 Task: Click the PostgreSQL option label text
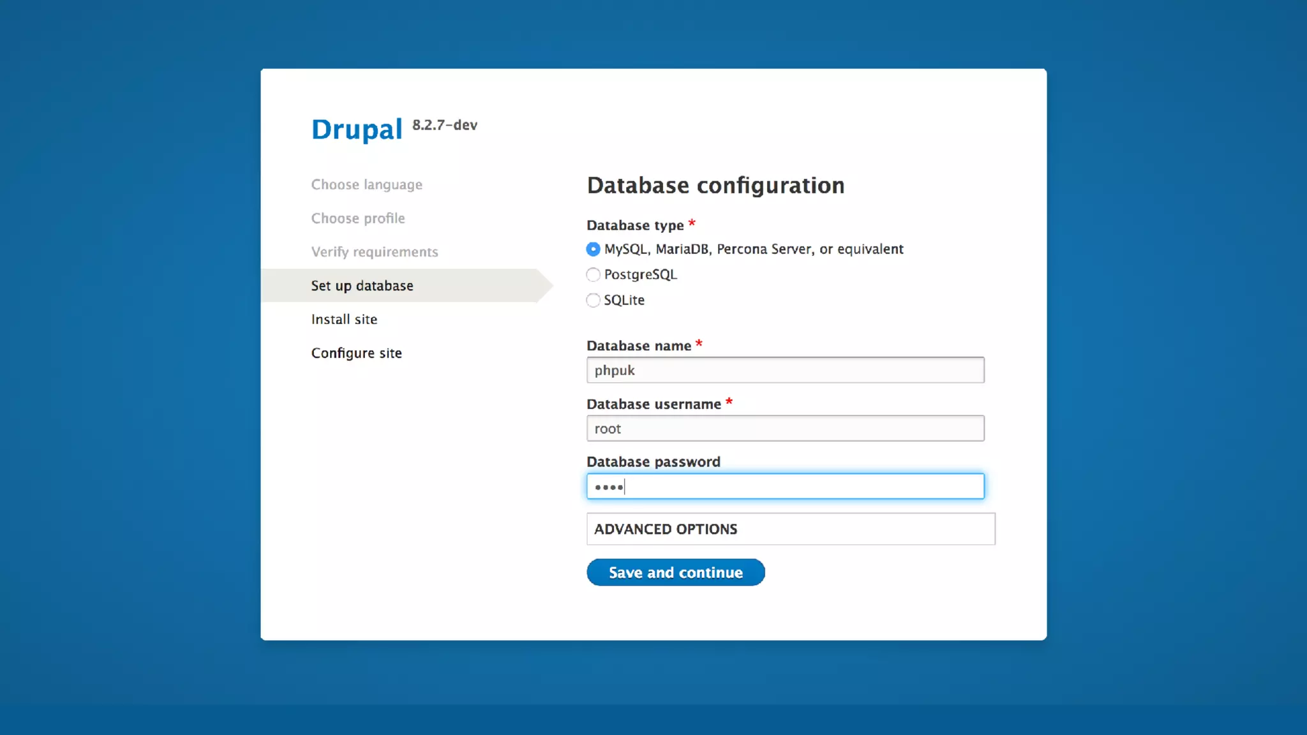click(x=640, y=274)
